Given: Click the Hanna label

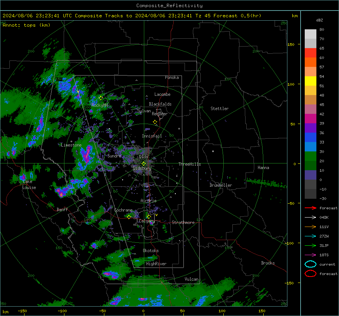Looking at the screenshot, I should coord(263,168).
